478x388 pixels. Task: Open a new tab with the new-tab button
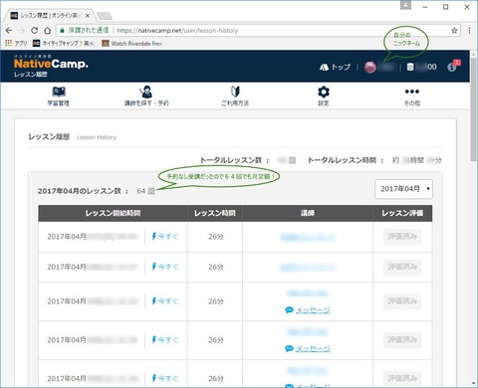point(105,16)
